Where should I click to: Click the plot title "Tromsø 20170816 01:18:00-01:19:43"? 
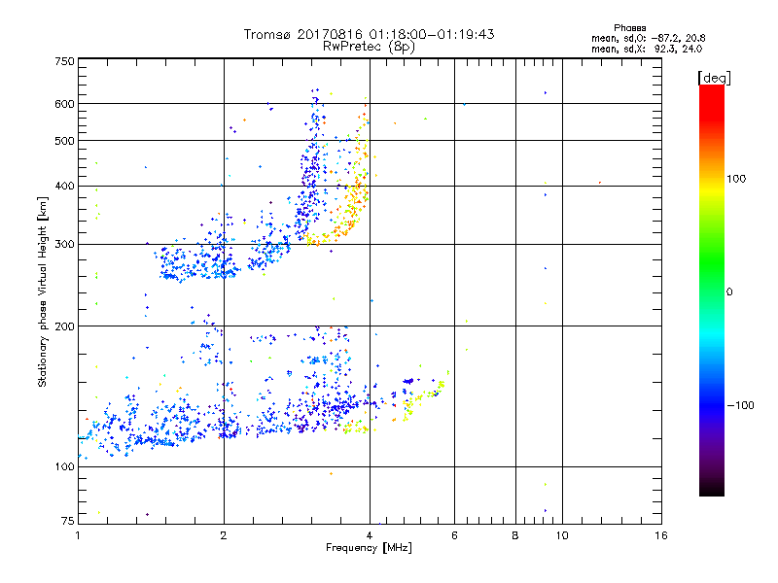pyautogui.click(x=370, y=34)
